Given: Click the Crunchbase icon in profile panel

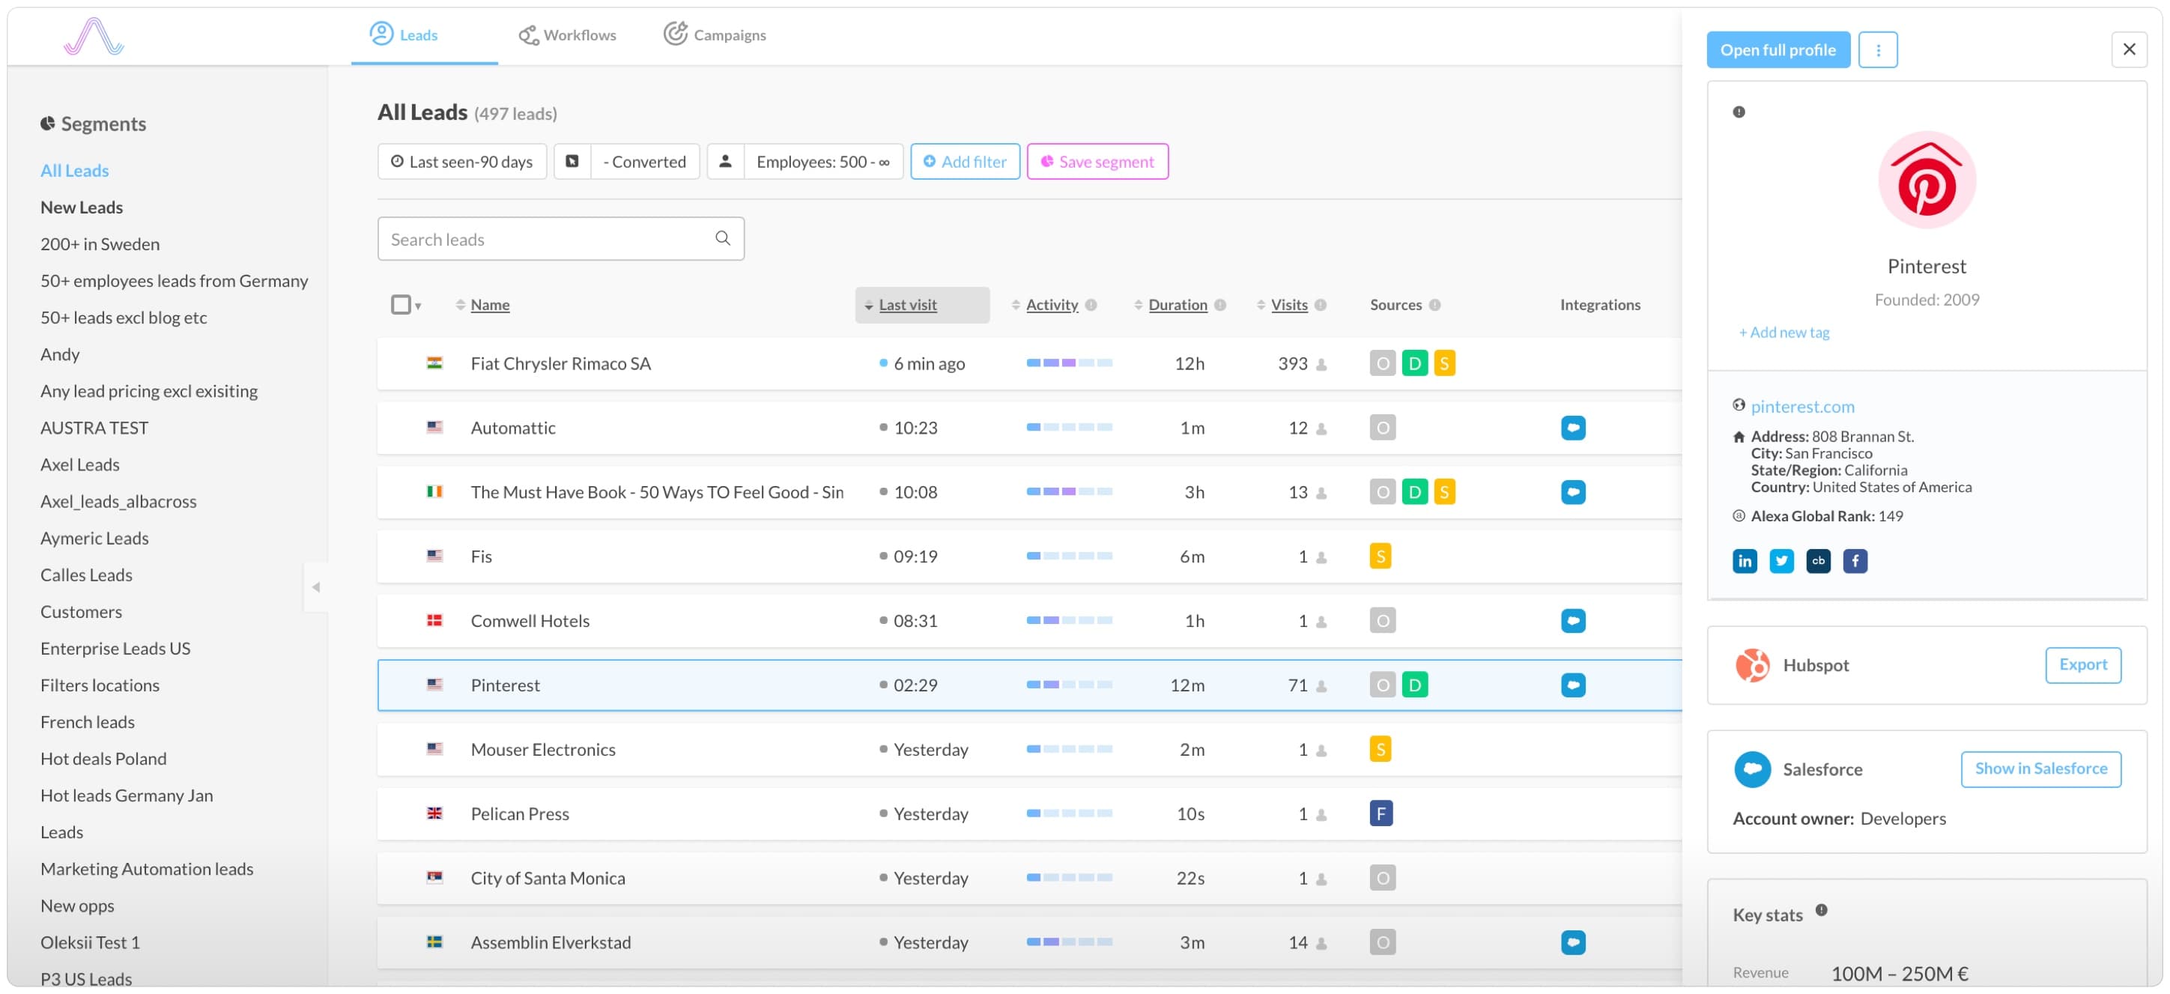Looking at the screenshot, I should 1818,561.
